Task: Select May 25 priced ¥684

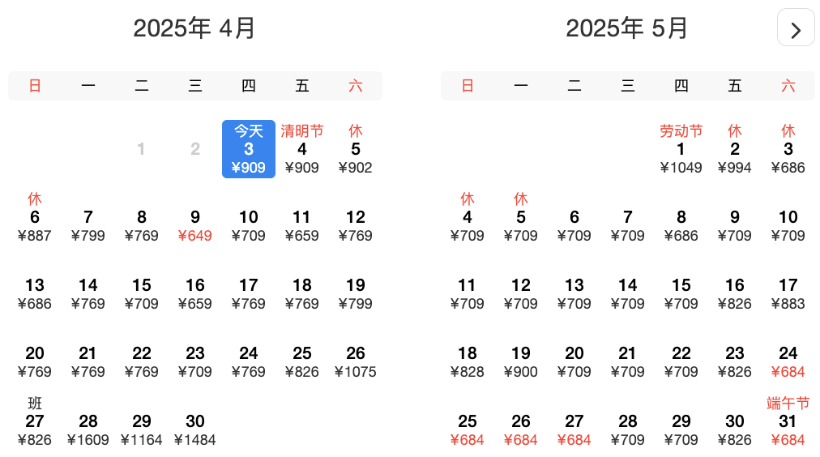Action: coord(467,429)
